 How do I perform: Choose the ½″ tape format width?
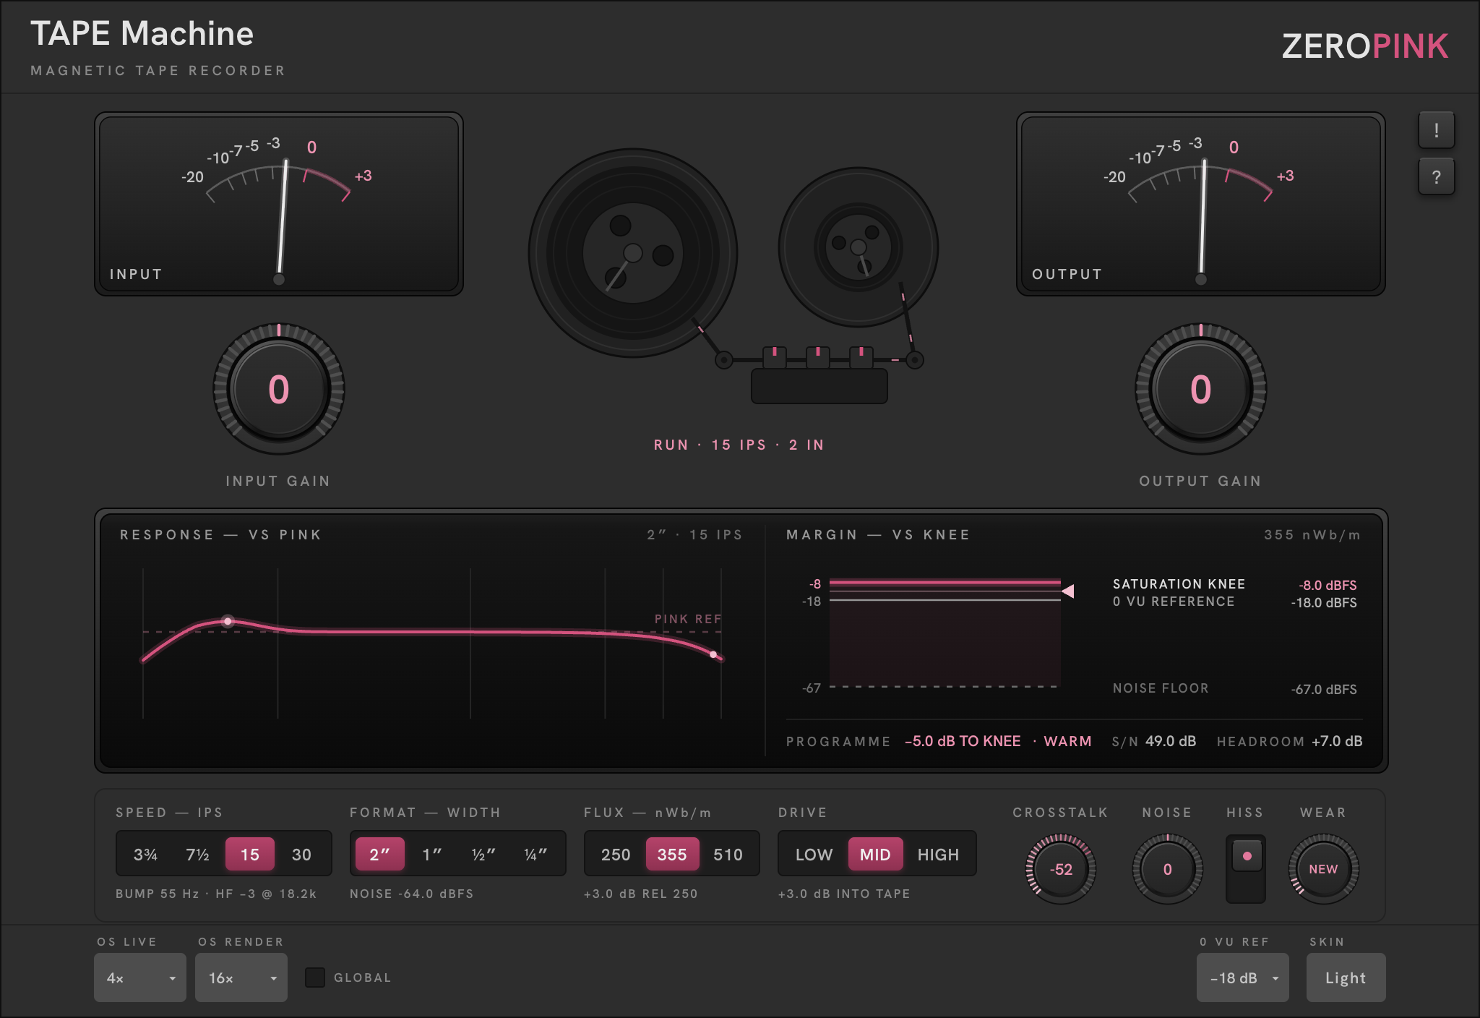pyautogui.click(x=483, y=855)
